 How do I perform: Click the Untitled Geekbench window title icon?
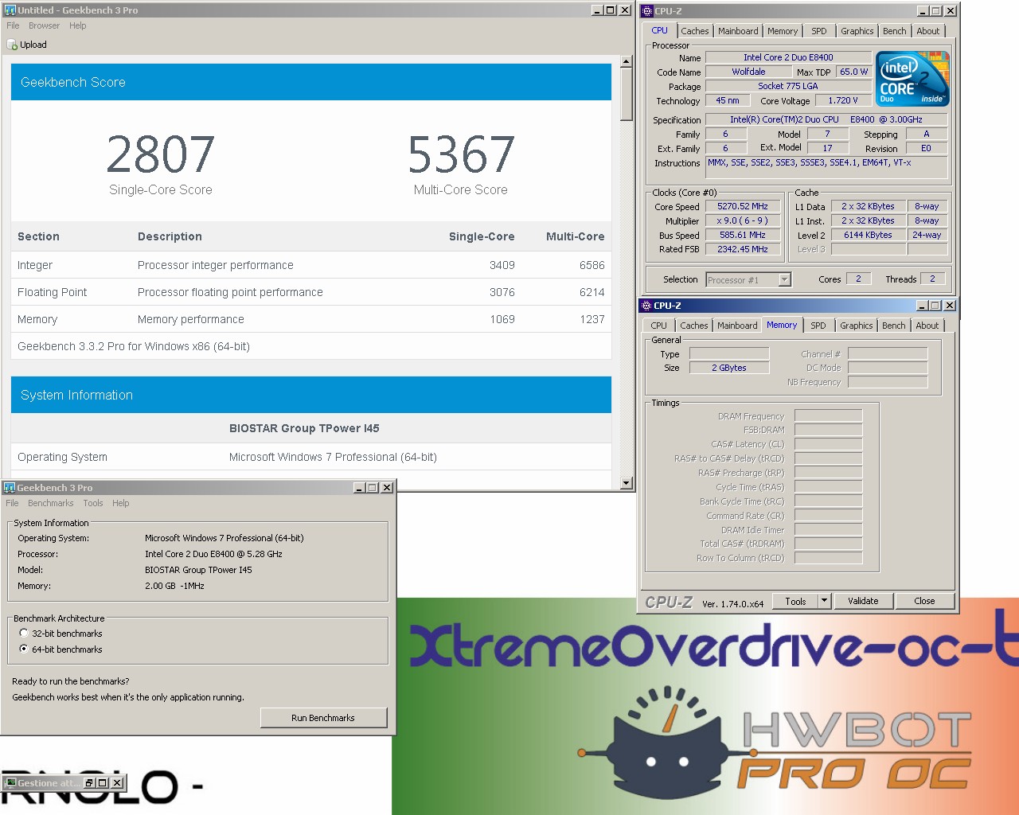tap(10, 10)
